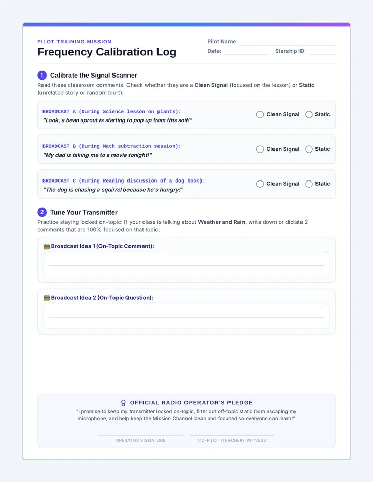The height and width of the screenshot is (482, 373).
Task: Mark Broadcast B as Clean Signal
Action: [260, 149]
